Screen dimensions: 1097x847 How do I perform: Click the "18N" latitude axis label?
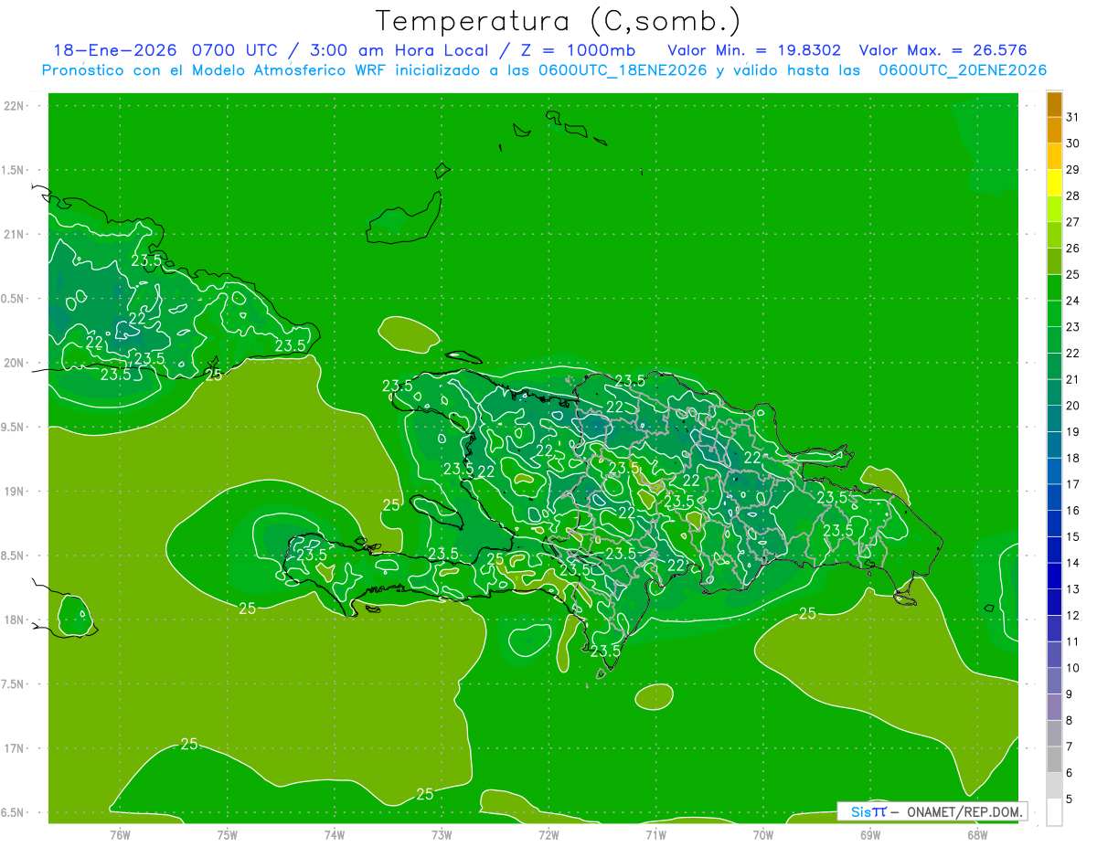(x=15, y=619)
